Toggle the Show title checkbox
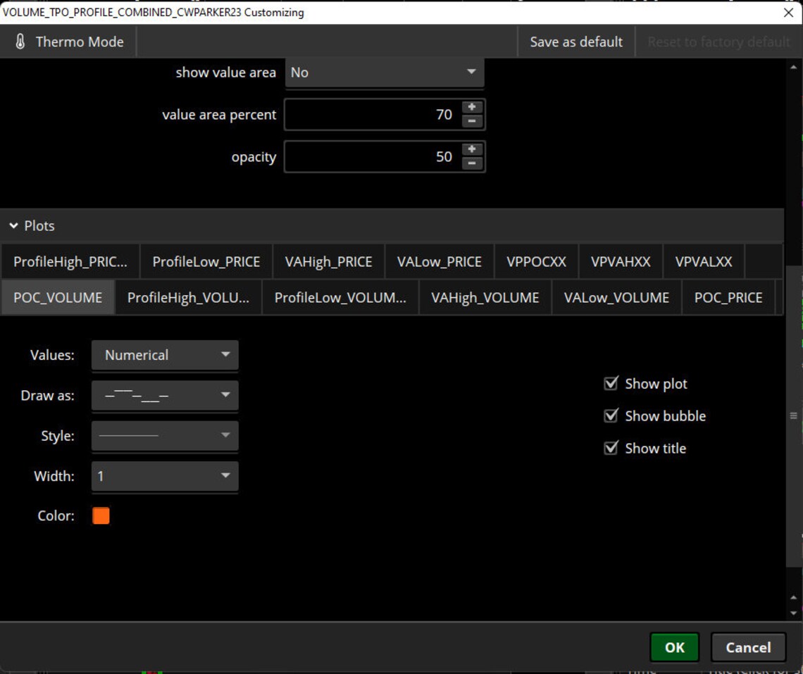This screenshot has height=674, width=803. click(610, 448)
